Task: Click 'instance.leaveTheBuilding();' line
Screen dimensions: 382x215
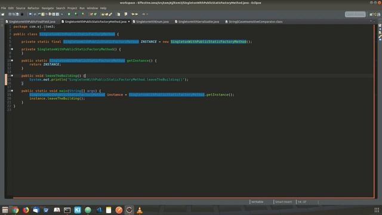Action: (x=57, y=99)
